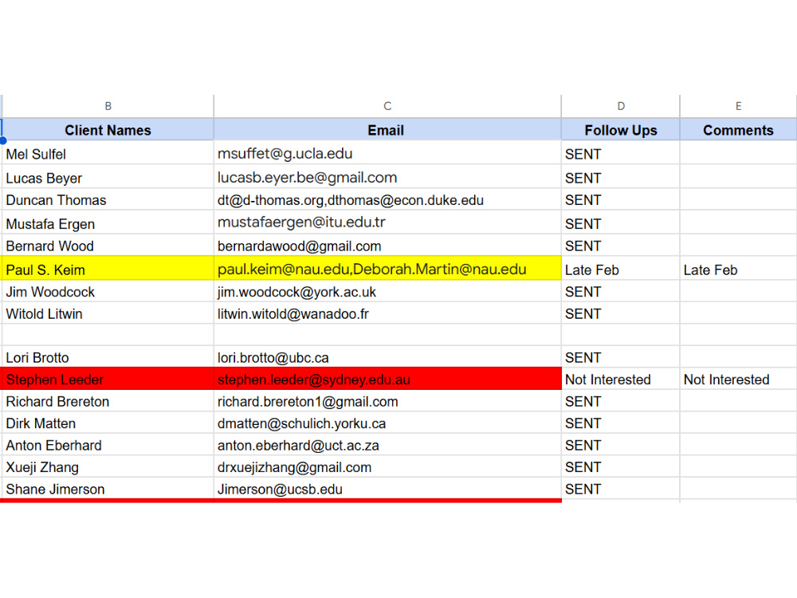Select the litwin.witold@wanadoo.fr cell
The width and height of the screenshot is (797, 598).
[387, 313]
